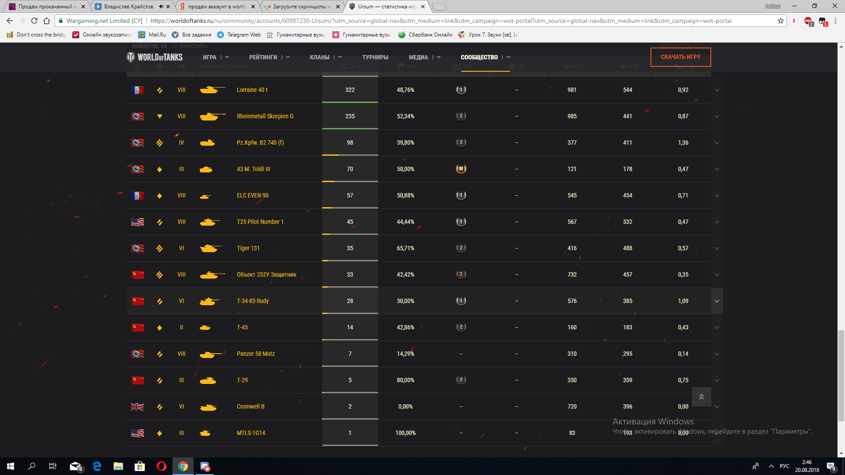
Task: Reload the page with browser refresh icon
Action: [x=34, y=21]
